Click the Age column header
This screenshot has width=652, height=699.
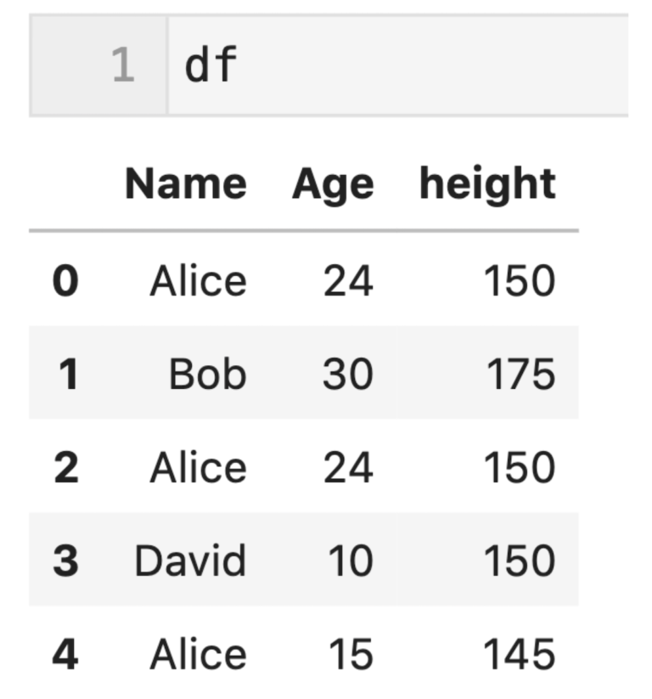point(333,184)
